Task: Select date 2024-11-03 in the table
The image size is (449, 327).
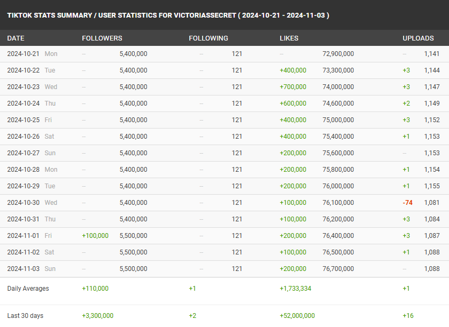Action: (x=23, y=269)
